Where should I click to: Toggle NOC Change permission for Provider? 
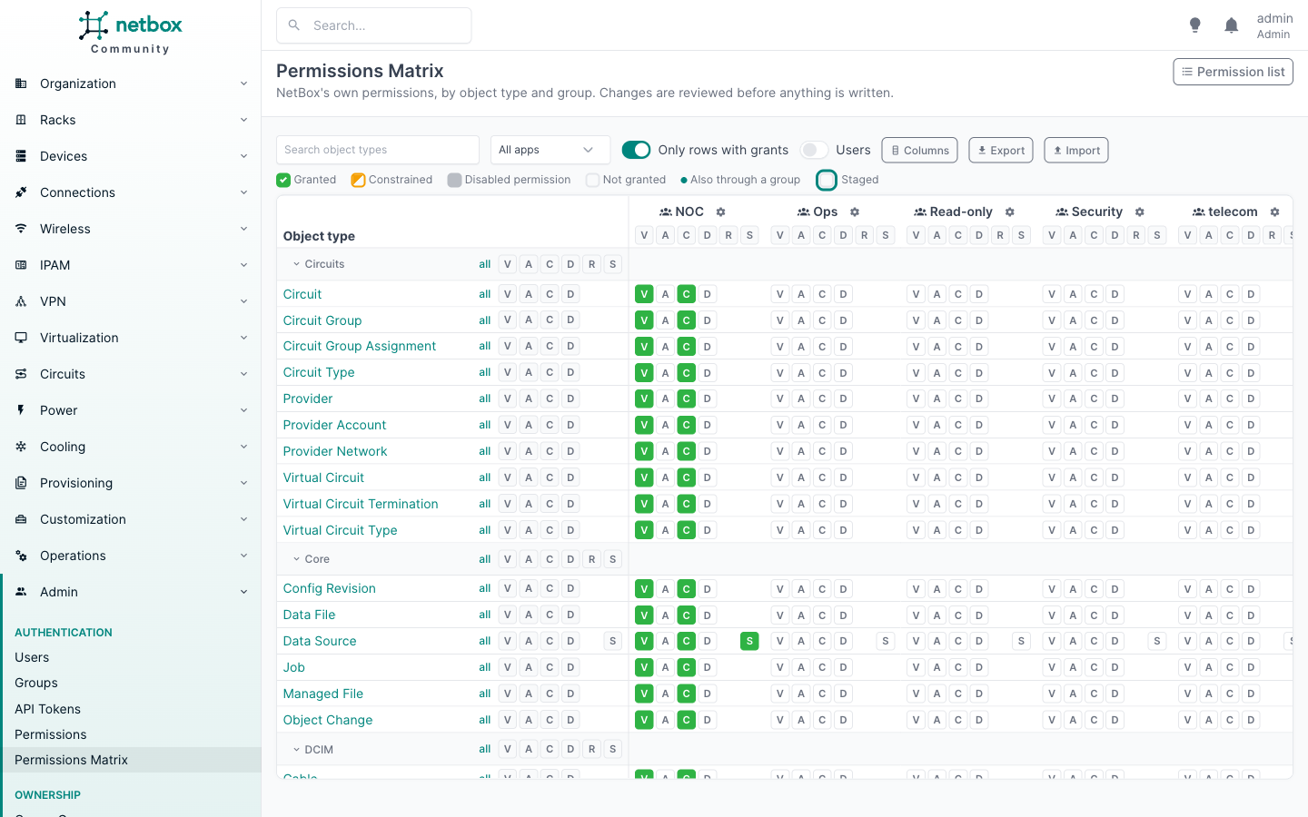point(687,399)
